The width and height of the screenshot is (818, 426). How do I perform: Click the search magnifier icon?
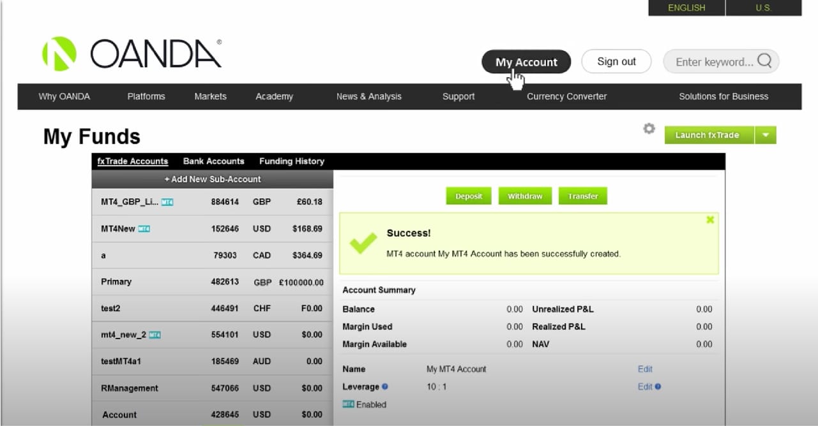click(x=764, y=61)
